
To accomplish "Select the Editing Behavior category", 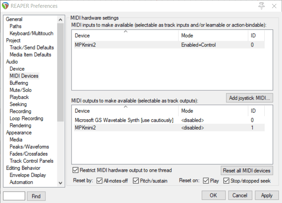I will 23,168.
